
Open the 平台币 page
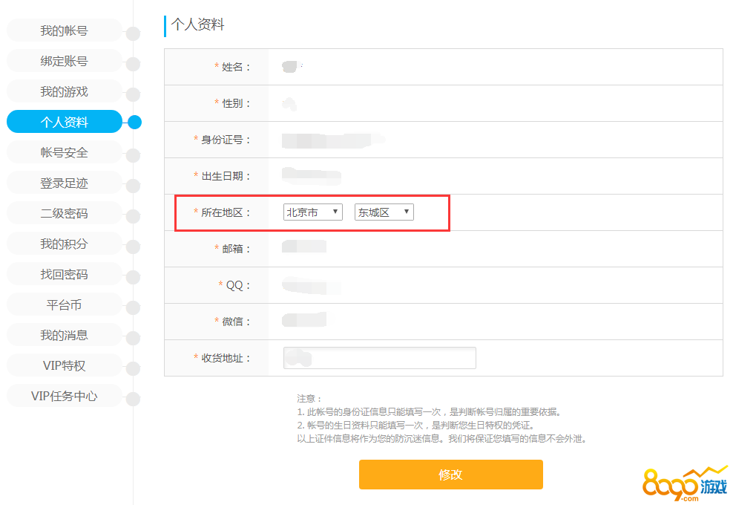pos(64,304)
